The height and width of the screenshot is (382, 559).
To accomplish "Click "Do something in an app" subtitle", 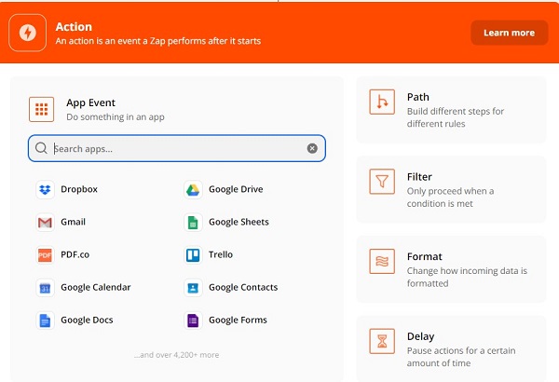I will pyautogui.click(x=116, y=117).
